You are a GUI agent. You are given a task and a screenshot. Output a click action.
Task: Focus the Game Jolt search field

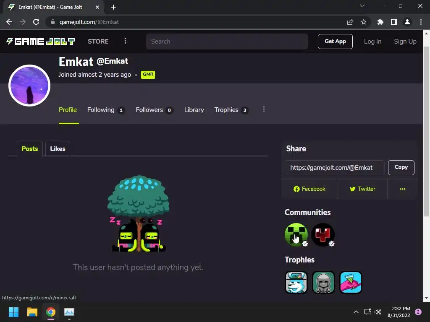click(x=227, y=42)
